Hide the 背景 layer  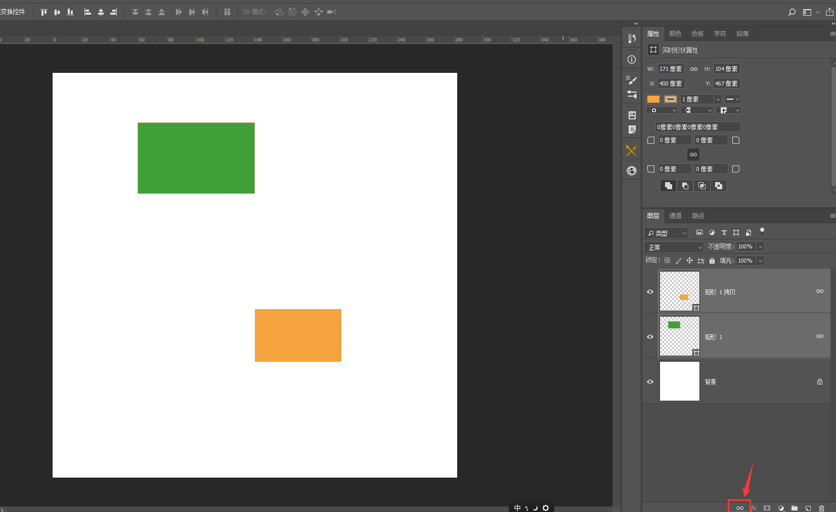tap(650, 381)
